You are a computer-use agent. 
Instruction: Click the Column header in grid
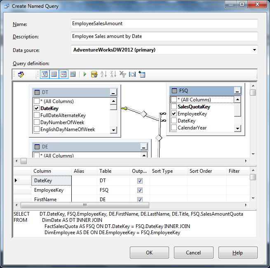[x=51, y=171]
